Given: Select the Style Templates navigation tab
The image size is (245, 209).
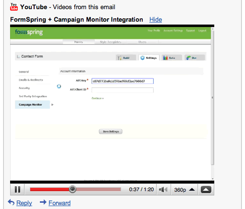Looking at the screenshot, I should pos(110,42).
